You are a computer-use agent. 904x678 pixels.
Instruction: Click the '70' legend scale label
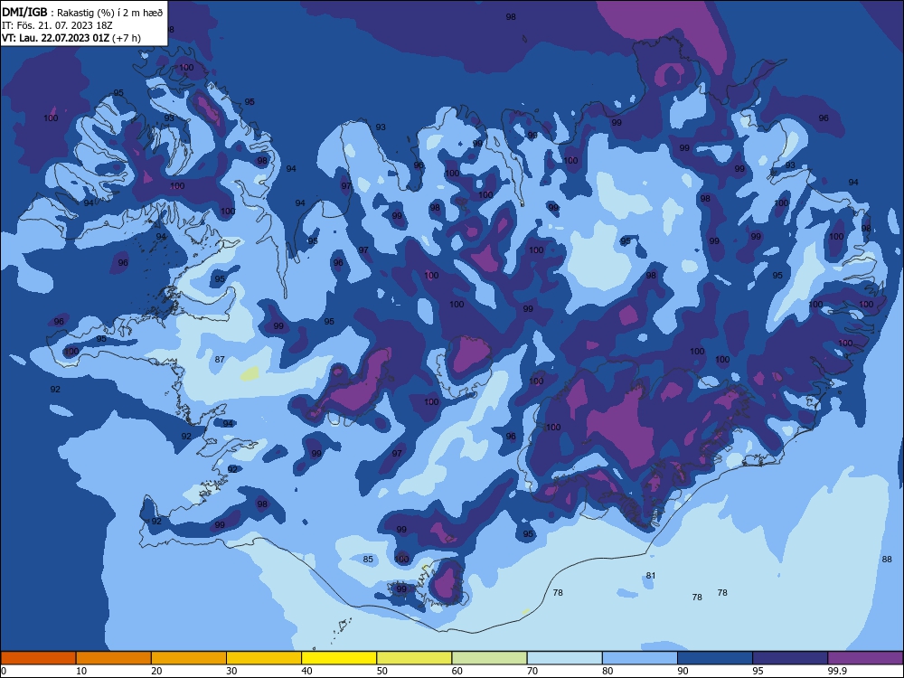[532, 671]
